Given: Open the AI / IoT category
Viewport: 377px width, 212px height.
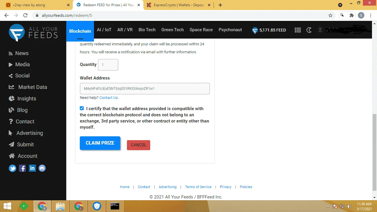Looking at the screenshot, I should coord(104,30).
